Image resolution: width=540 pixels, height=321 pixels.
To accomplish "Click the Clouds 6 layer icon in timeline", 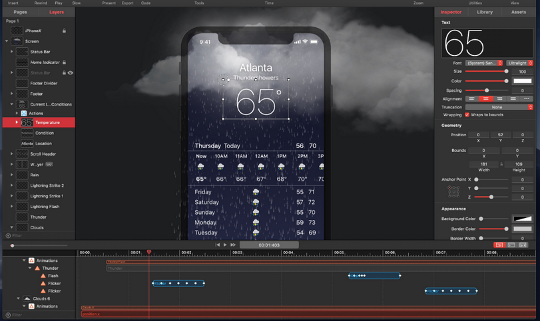I will [x=27, y=298].
